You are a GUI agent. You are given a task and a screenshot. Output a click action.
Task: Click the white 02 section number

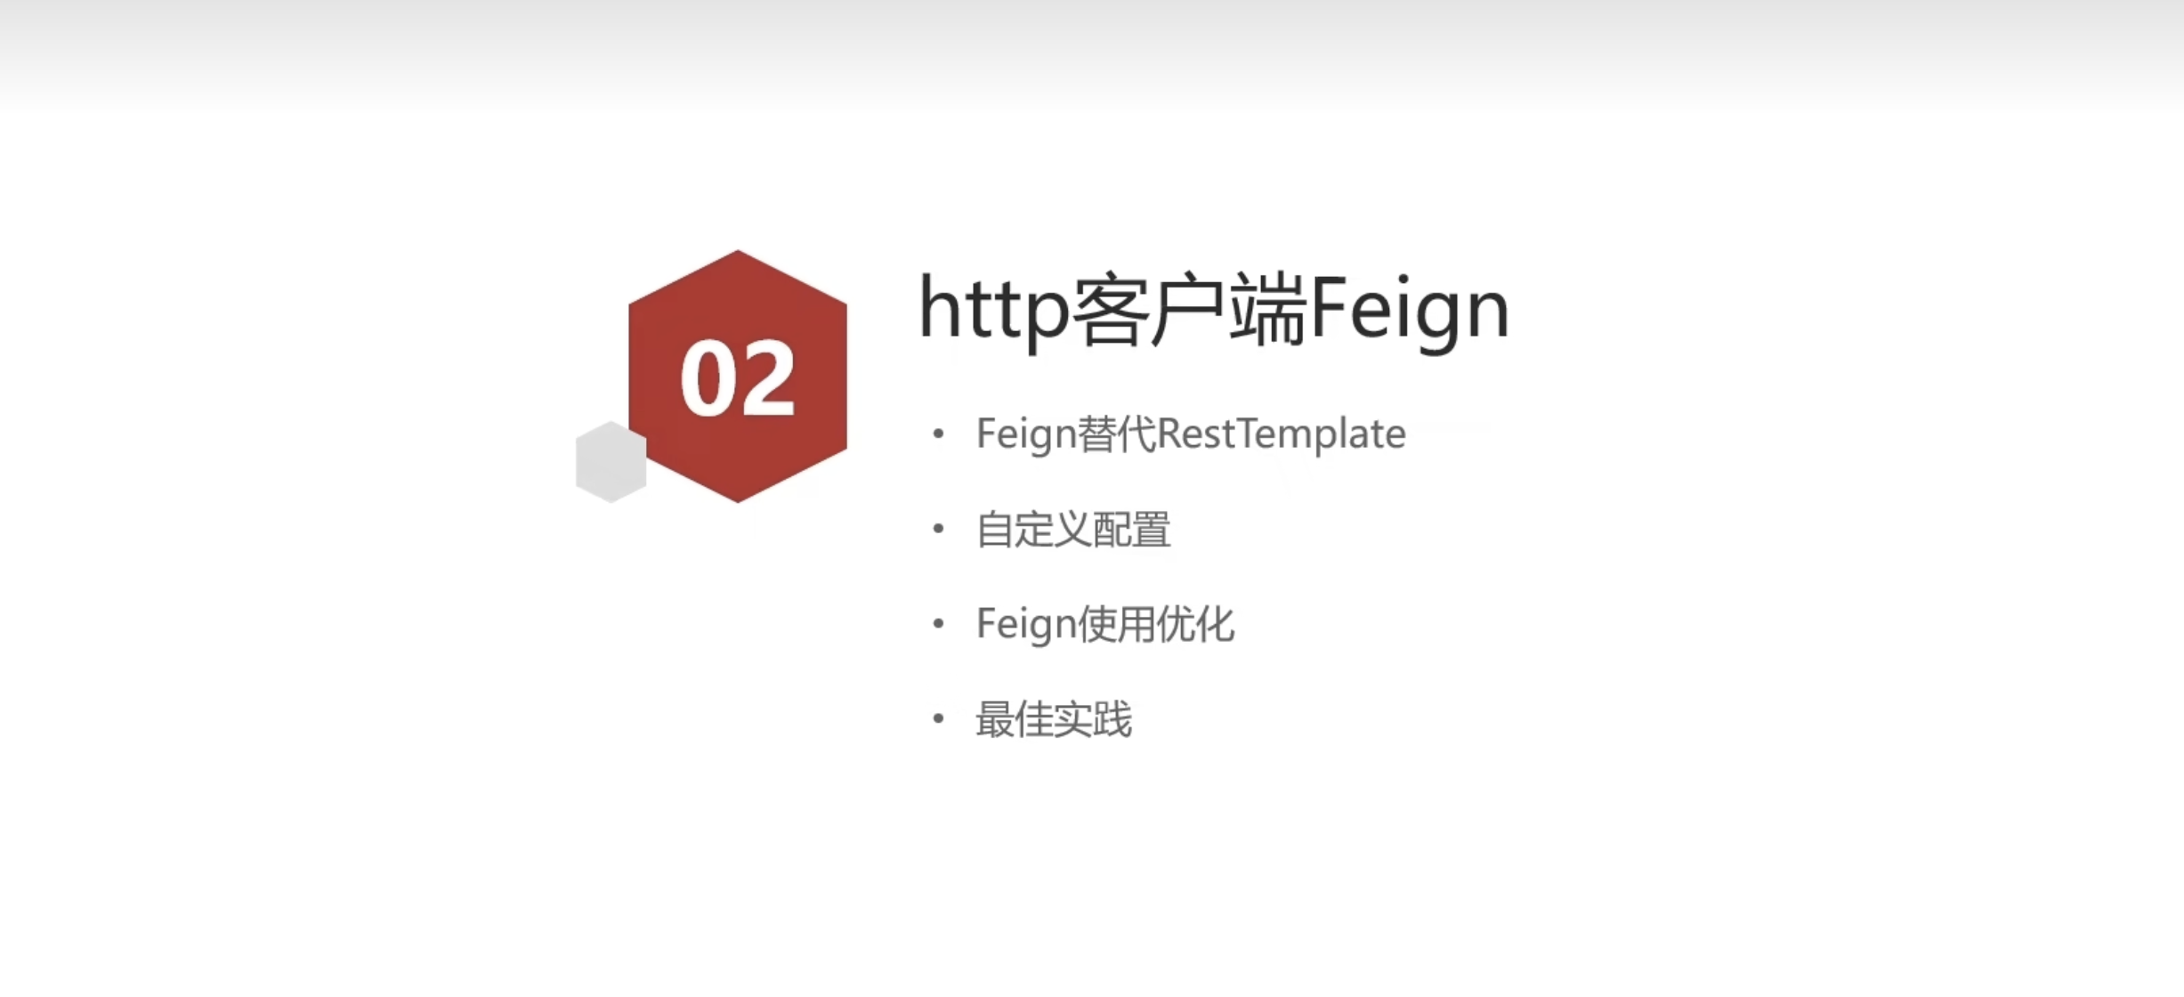738,379
